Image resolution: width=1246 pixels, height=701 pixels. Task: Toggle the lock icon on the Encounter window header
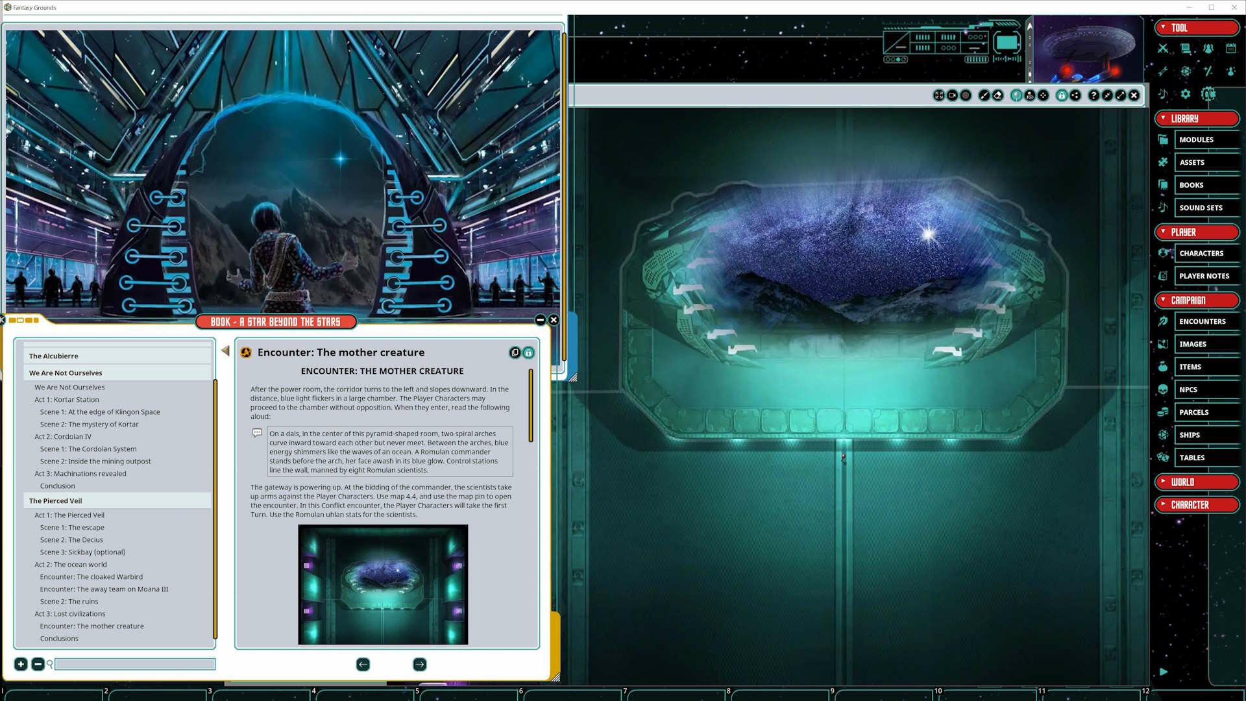[528, 352]
